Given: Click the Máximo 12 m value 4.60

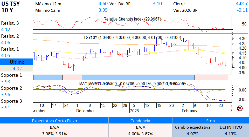Looking at the screenshot, I should click(x=103, y=4).
